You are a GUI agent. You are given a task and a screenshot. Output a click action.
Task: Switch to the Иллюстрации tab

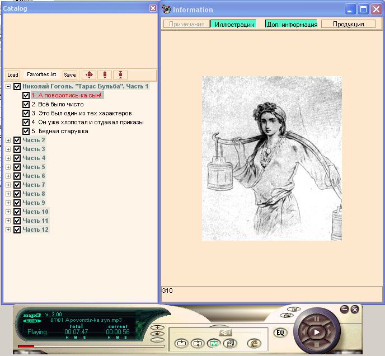pos(233,25)
